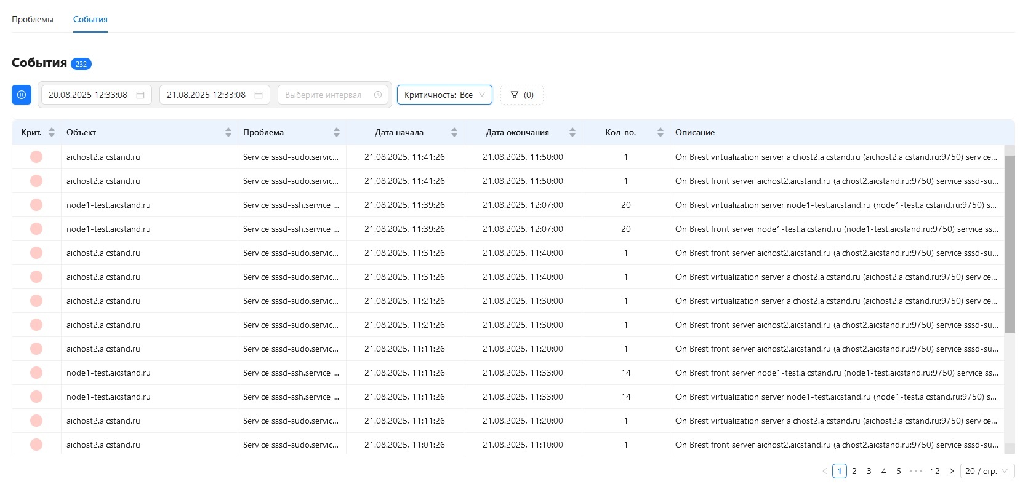This screenshot has height=495, width=1020.
Task: Click criticality dot of first aichost2 row
Action: coord(36,157)
